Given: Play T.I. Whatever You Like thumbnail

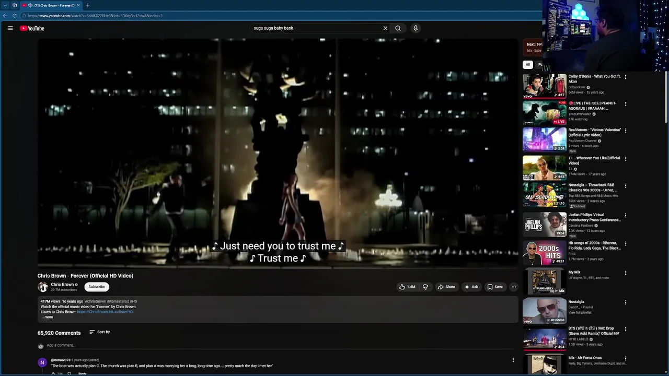Looking at the screenshot, I should 544,168.
